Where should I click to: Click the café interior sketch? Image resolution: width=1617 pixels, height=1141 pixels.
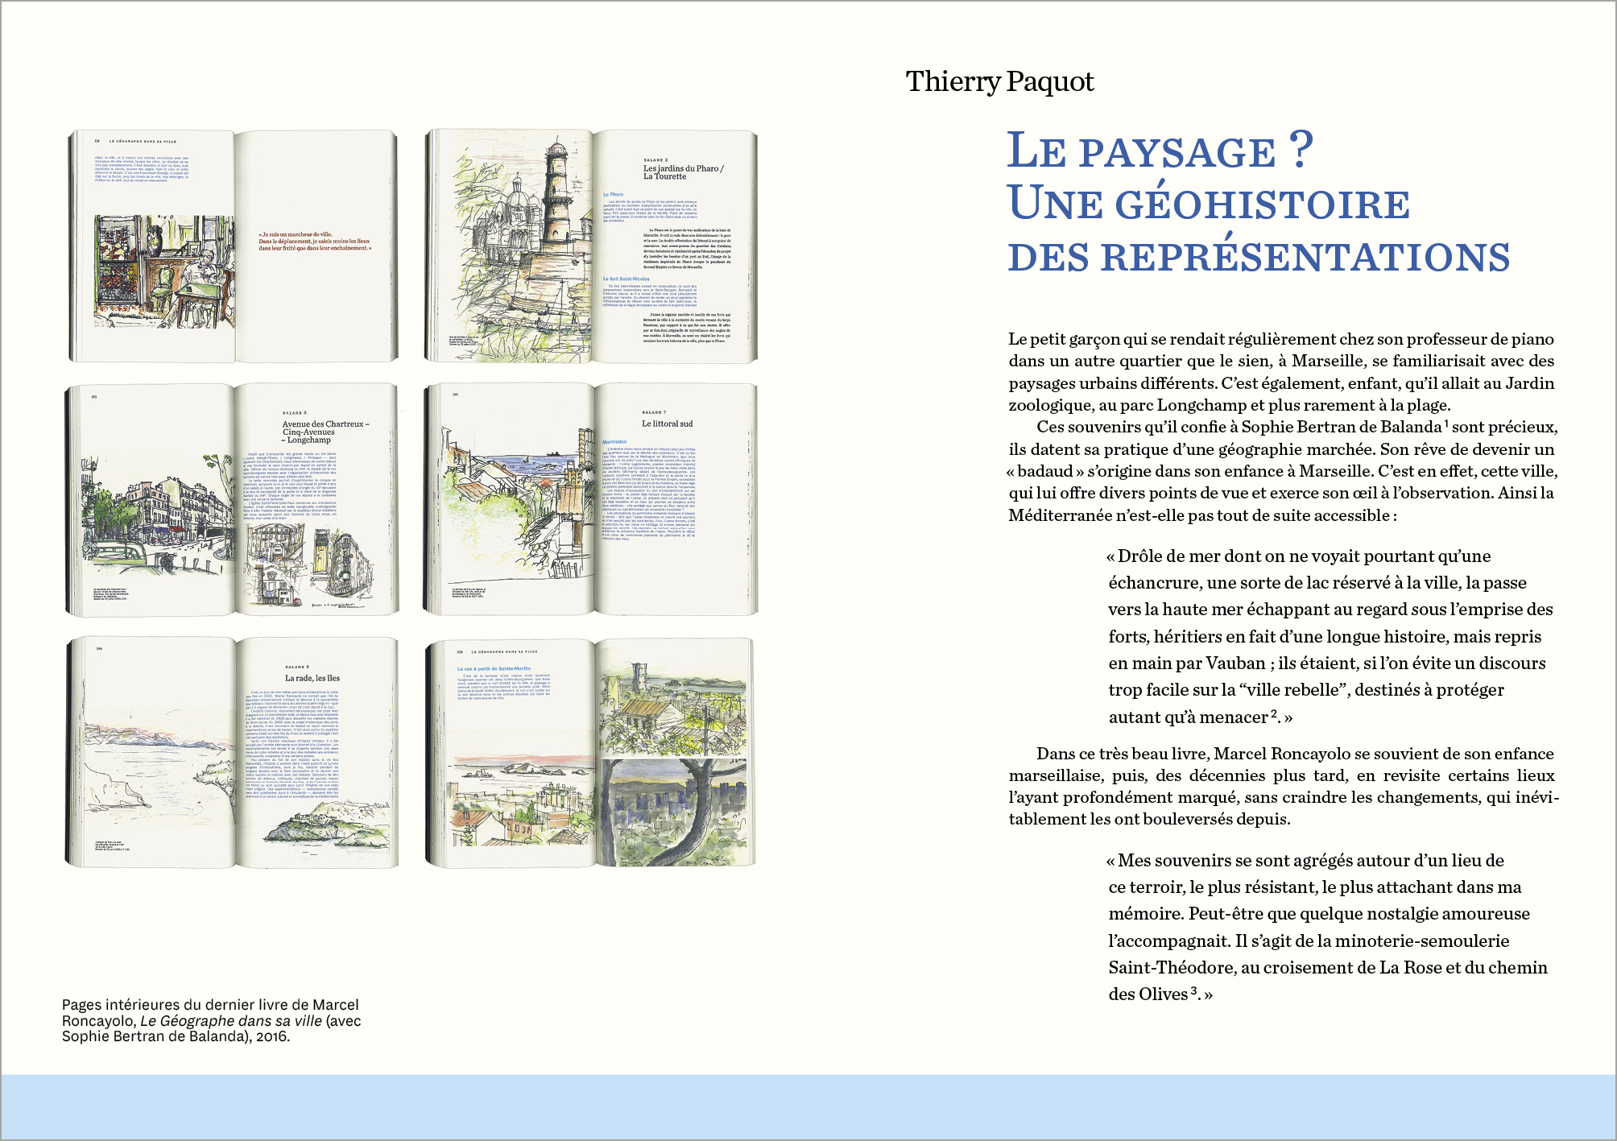tap(163, 271)
